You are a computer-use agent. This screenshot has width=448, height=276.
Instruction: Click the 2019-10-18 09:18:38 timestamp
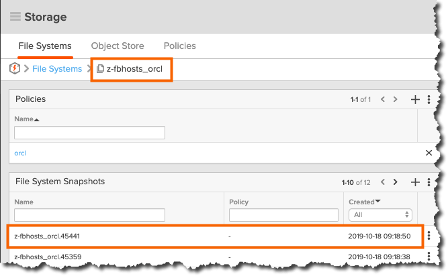point(379,257)
